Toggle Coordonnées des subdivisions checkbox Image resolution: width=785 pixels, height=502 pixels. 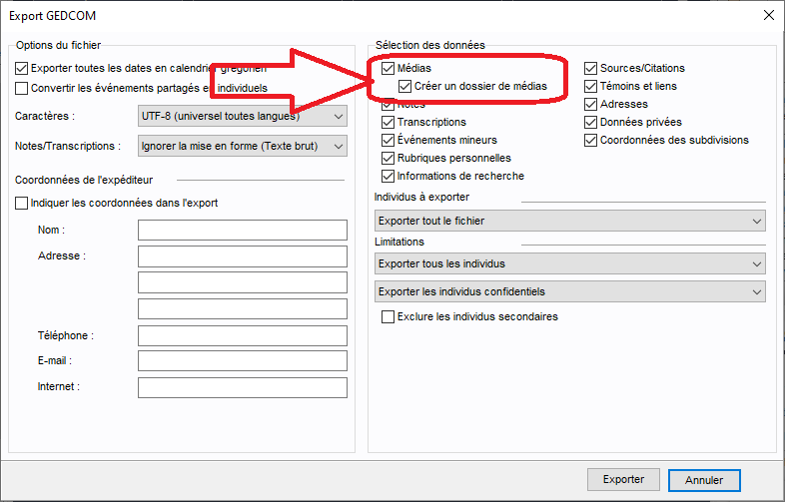click(x=591, y=141)
